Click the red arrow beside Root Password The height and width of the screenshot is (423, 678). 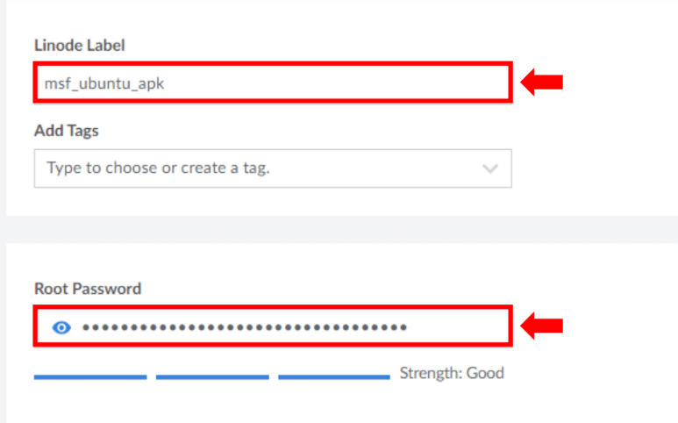click(541, 327)
